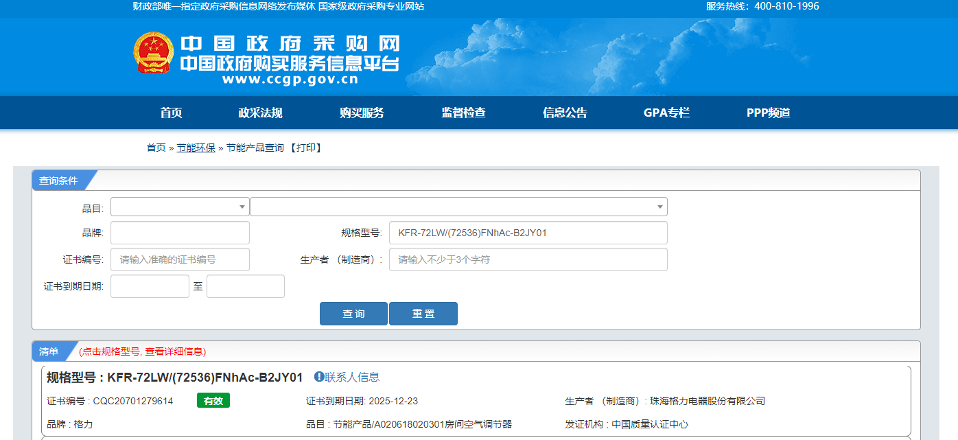Viewport: 958px width, 440px height.
Task: Click the 证书编号 certificate number field
Action: coord(180,259)
